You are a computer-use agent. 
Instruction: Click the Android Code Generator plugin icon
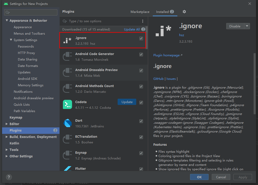point(67,57)
